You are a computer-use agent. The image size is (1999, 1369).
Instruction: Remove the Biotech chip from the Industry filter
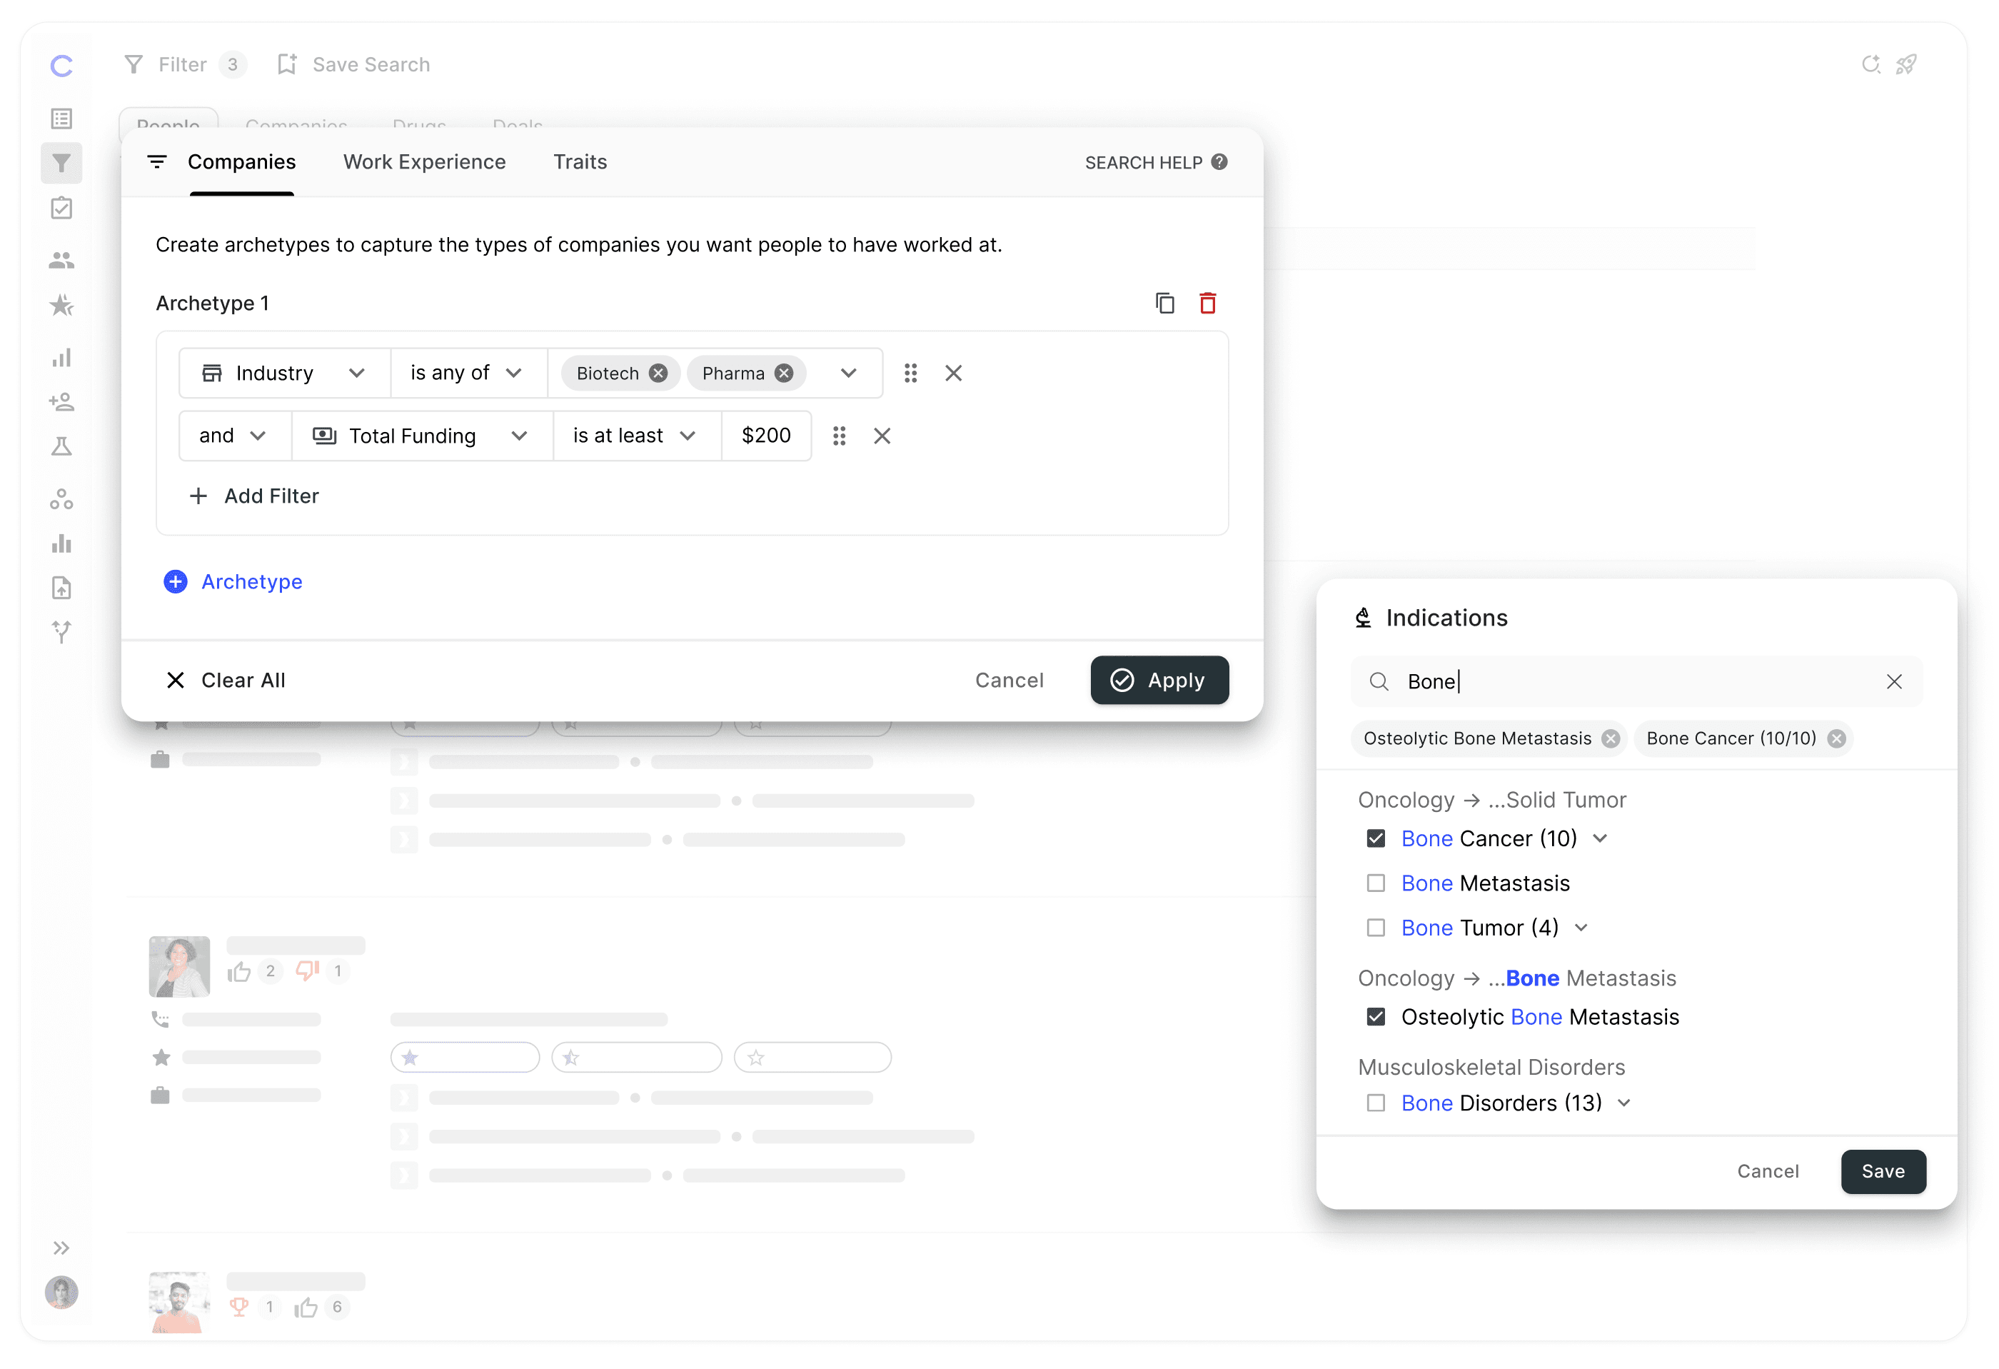[658, 373]
